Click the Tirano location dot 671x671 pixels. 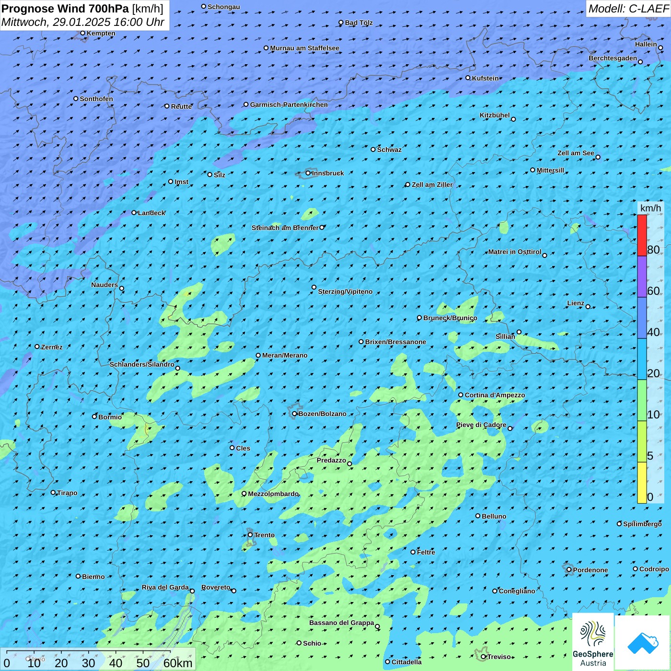pos(53,492)
